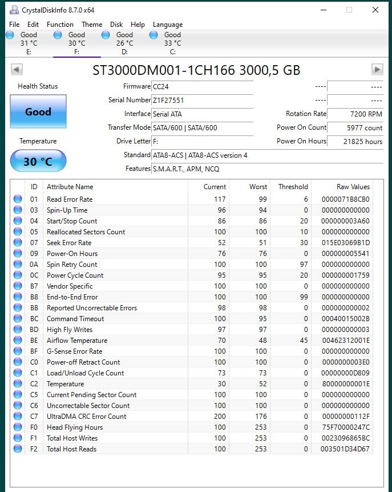Select status icon for drive E:
392x492 pixels.
(10, 35)
